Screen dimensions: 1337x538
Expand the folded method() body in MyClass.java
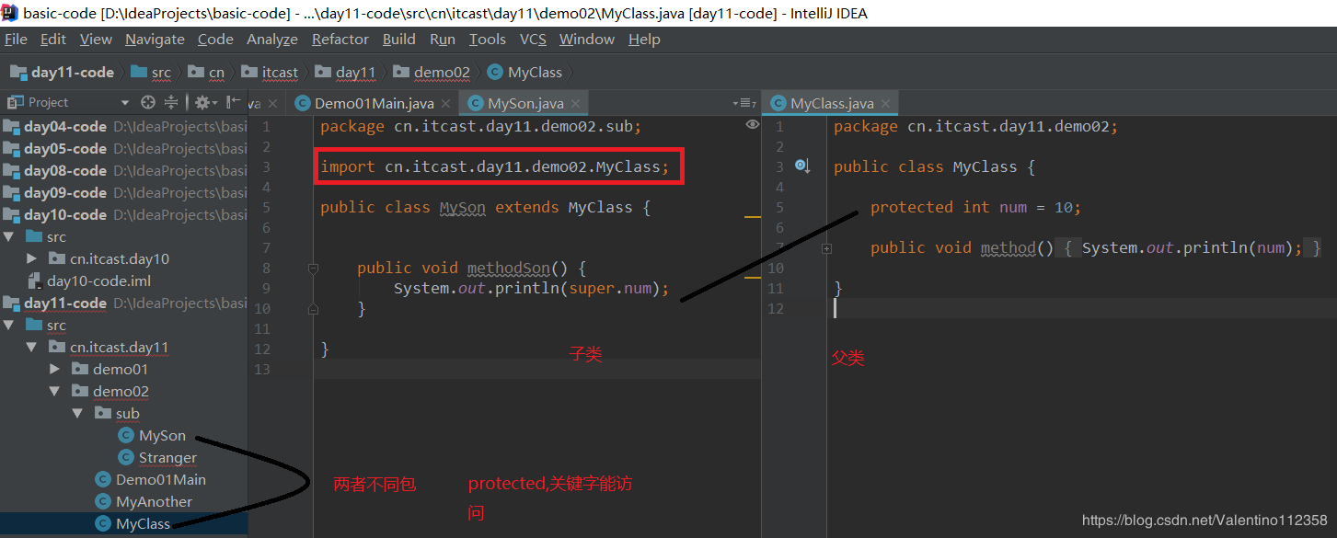[826, 248]
